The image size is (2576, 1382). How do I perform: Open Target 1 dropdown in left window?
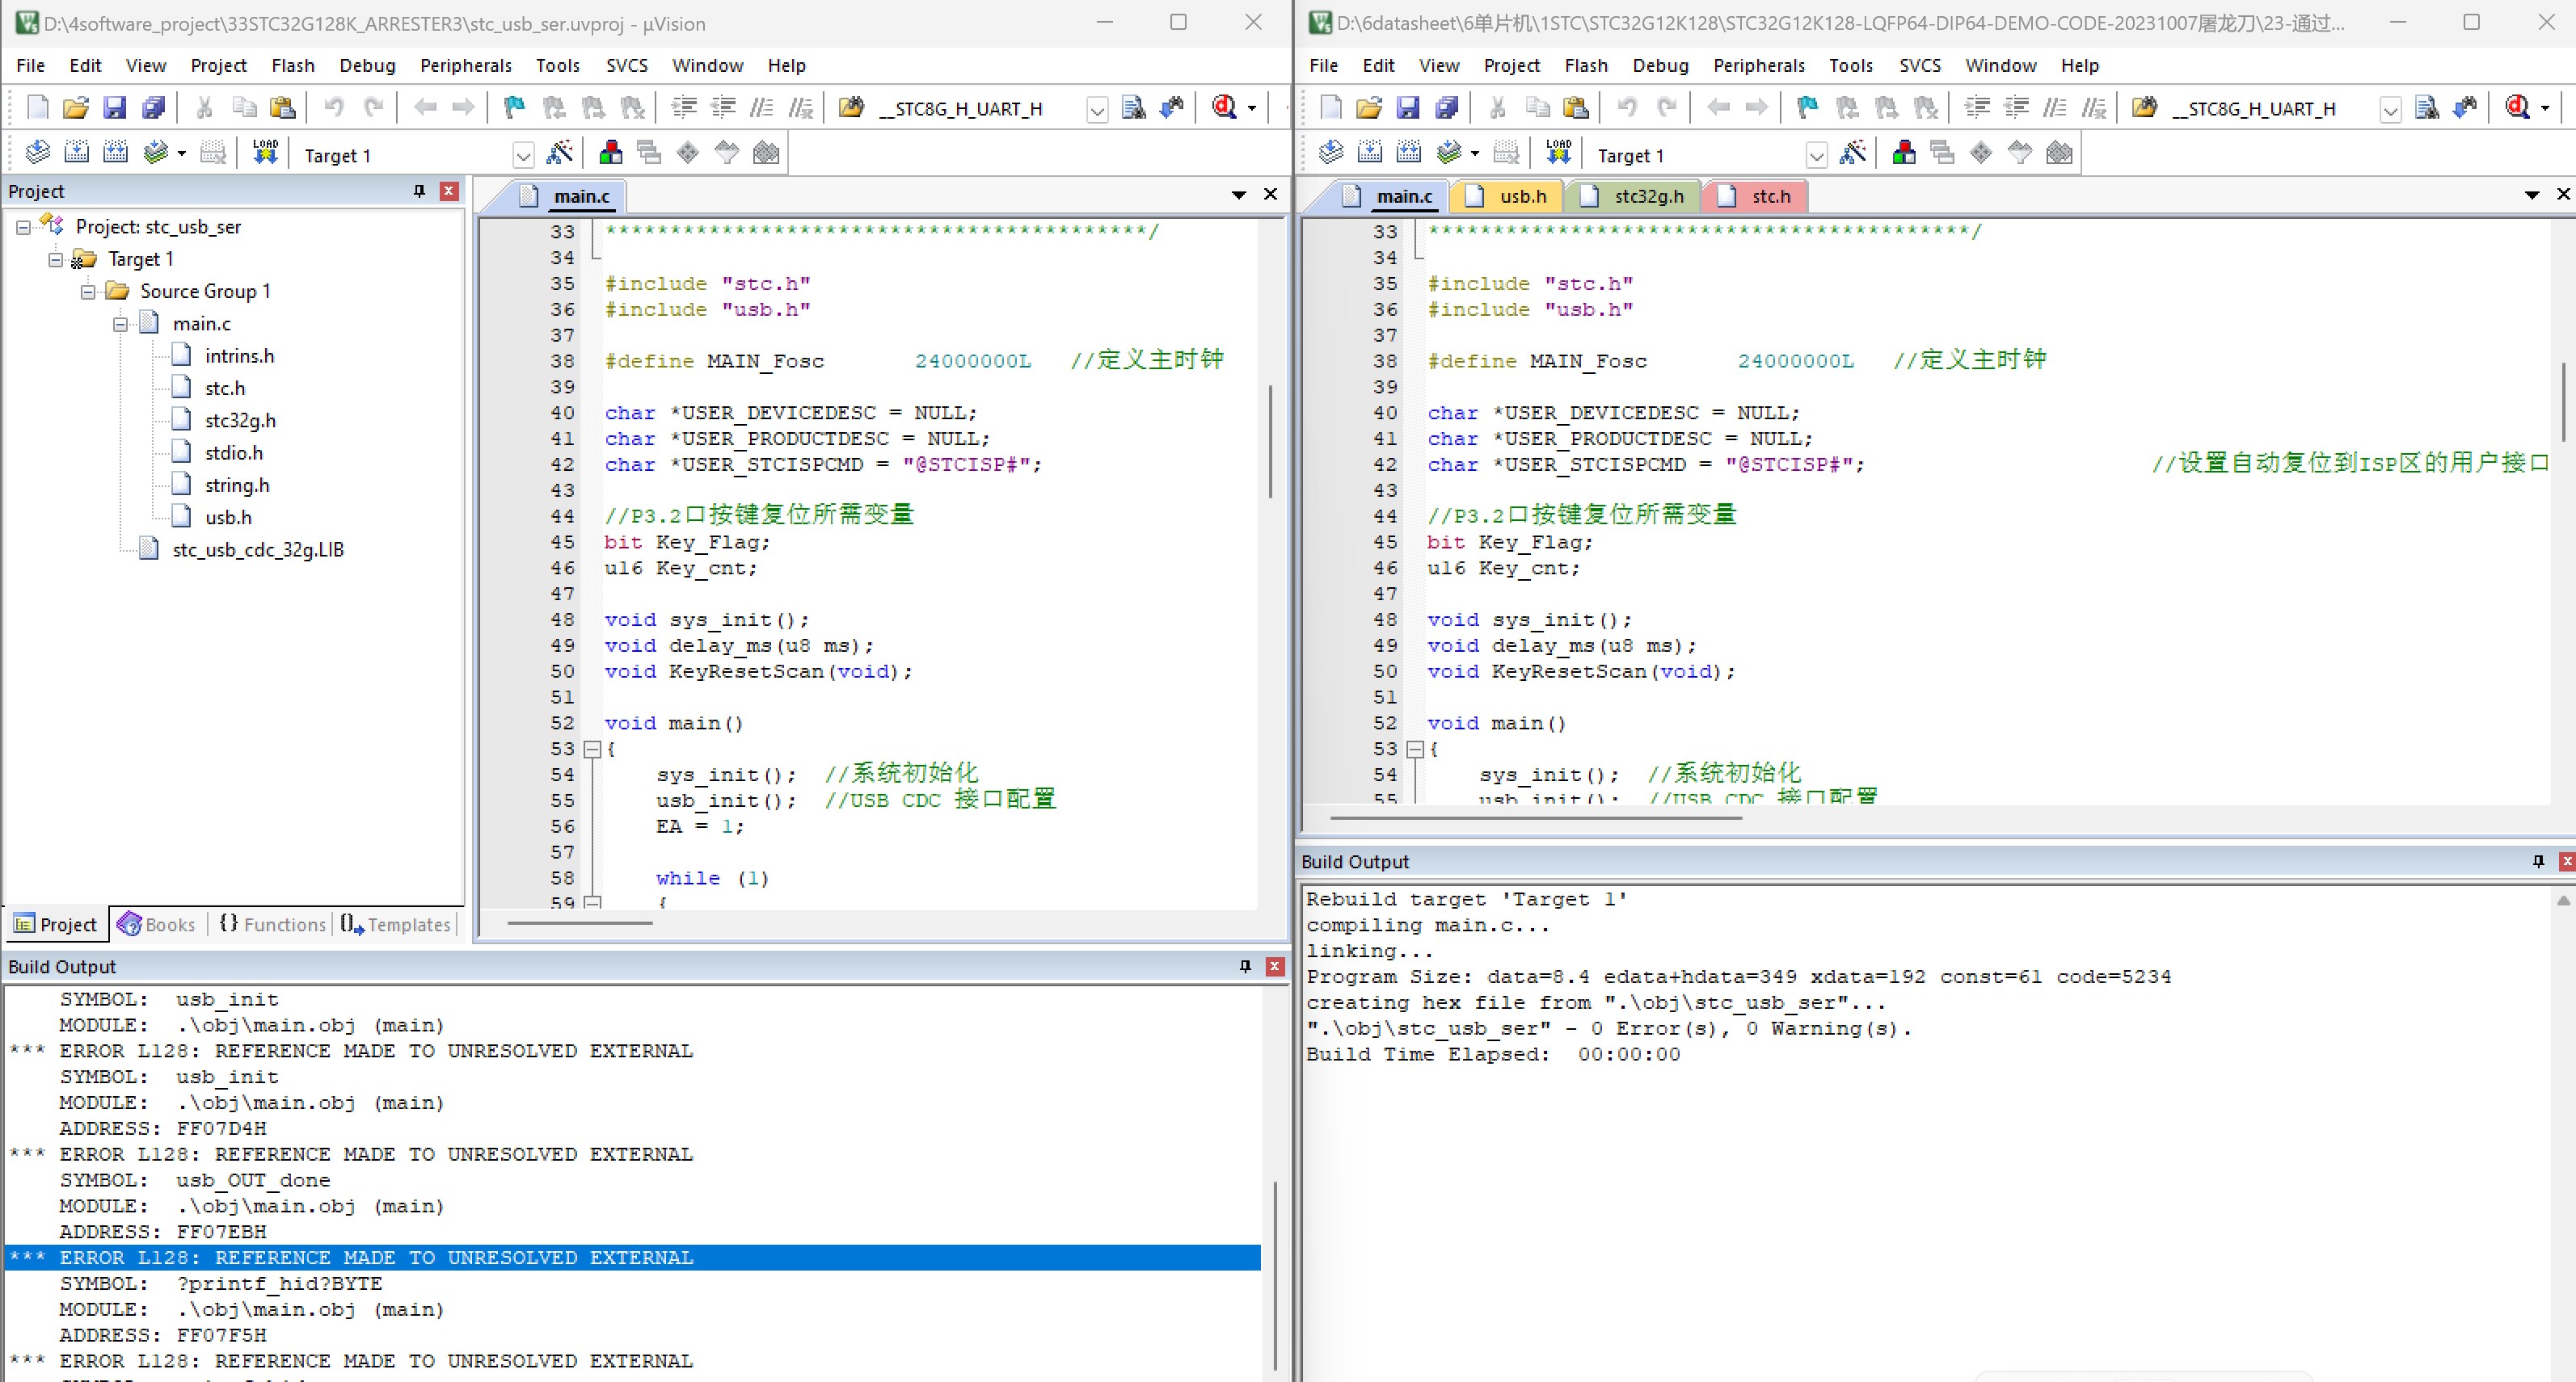point(523,156)
